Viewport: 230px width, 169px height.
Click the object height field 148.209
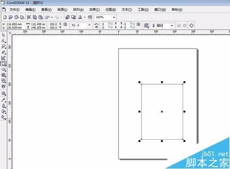[38, 27]
